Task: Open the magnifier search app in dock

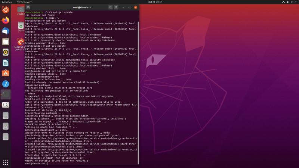Action: [6, 105]
